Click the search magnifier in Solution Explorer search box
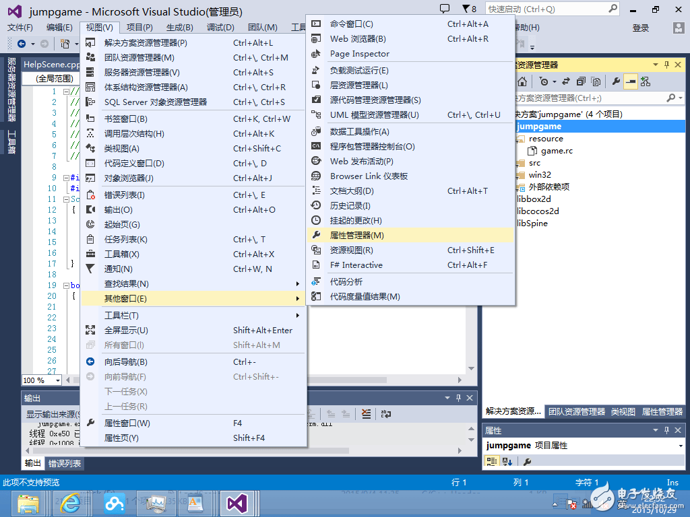The image size is (690, 517). tap(672, 98)
